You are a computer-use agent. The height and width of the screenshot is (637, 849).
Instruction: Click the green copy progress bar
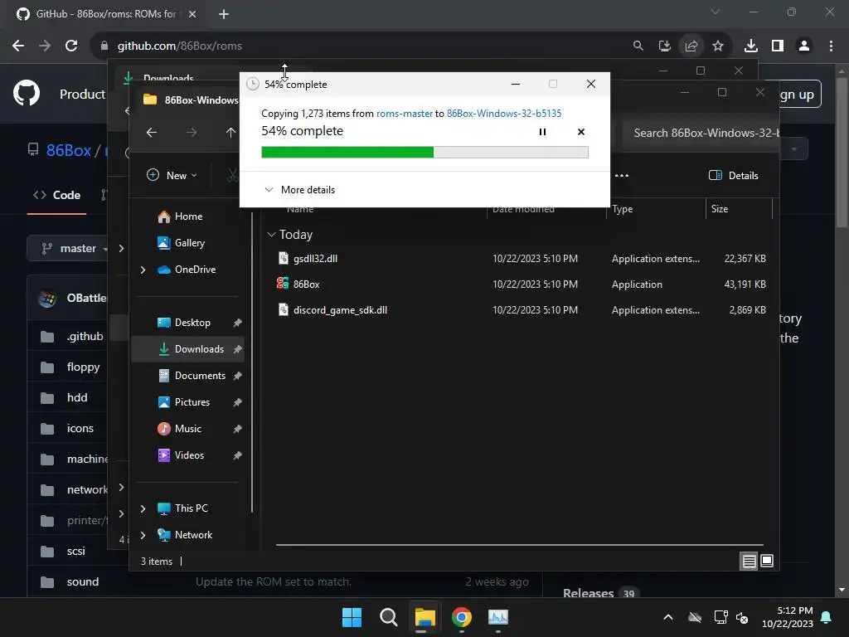pos(424,153)
